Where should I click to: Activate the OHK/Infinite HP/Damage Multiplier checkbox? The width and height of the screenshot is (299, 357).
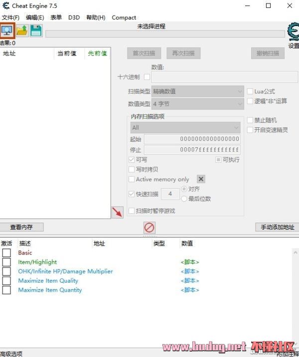[x=6, y=272]
